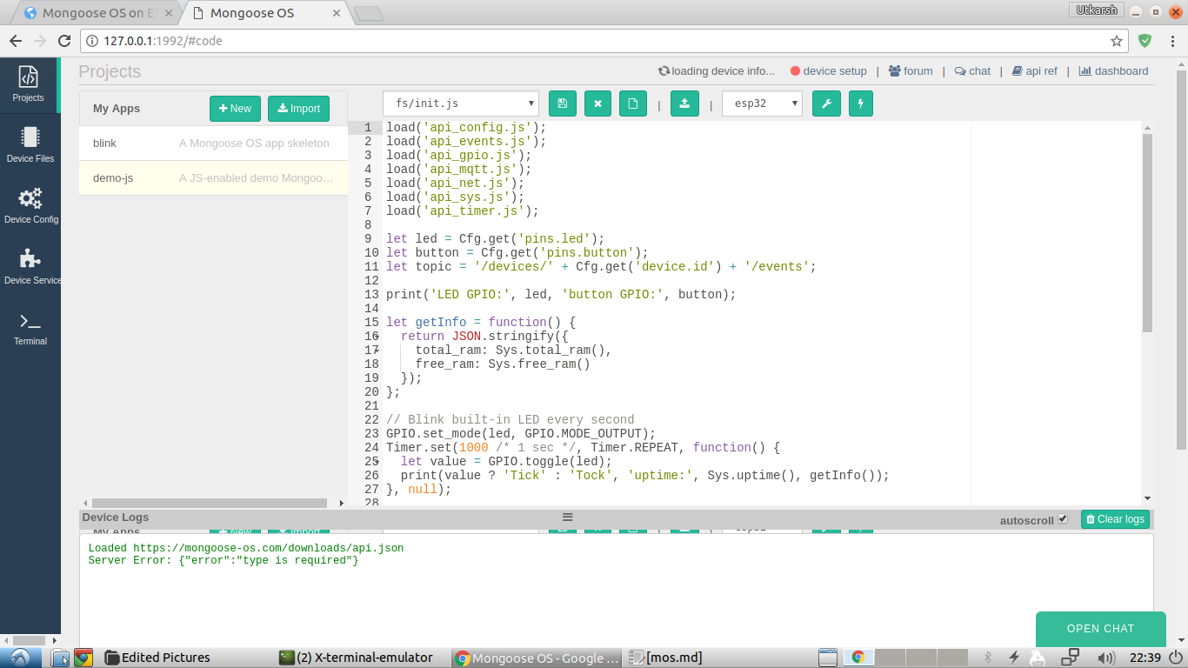Click the wrench build firmware icon
Image resolution: width=1188 pixels, height=668 pixels.
tap(826, 104)
